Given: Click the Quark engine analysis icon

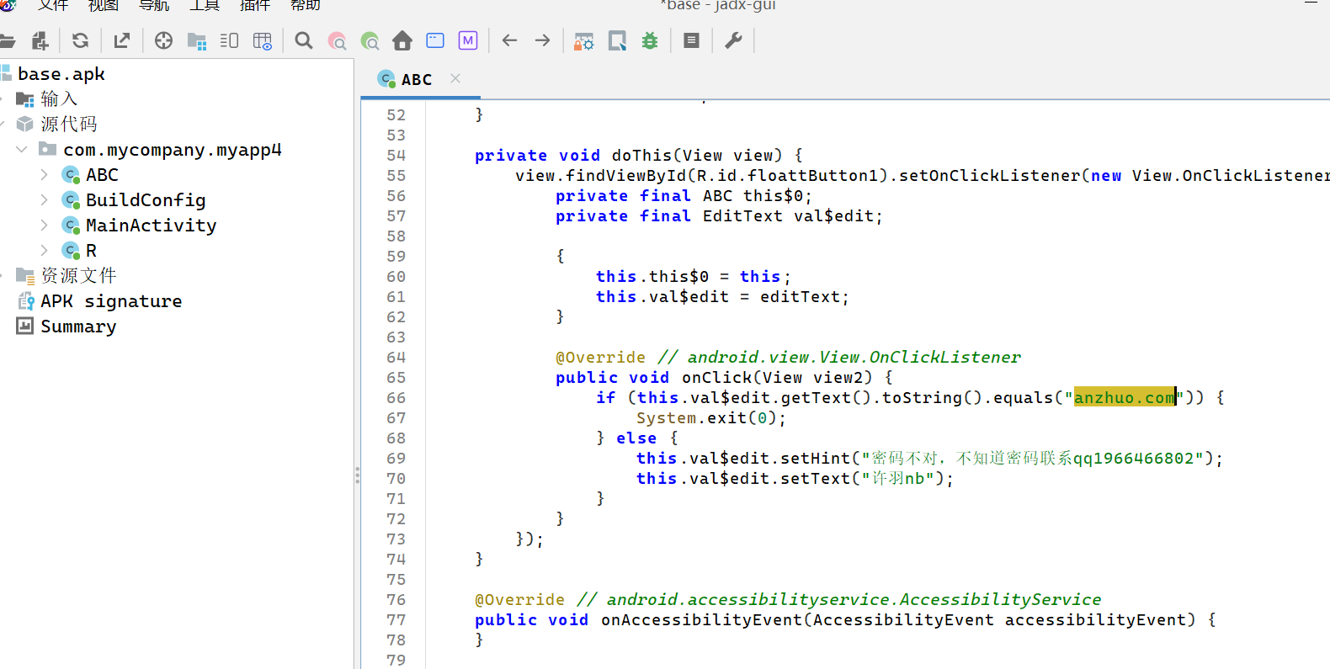Looking at the screenshot, I should [x=617, y=40].
